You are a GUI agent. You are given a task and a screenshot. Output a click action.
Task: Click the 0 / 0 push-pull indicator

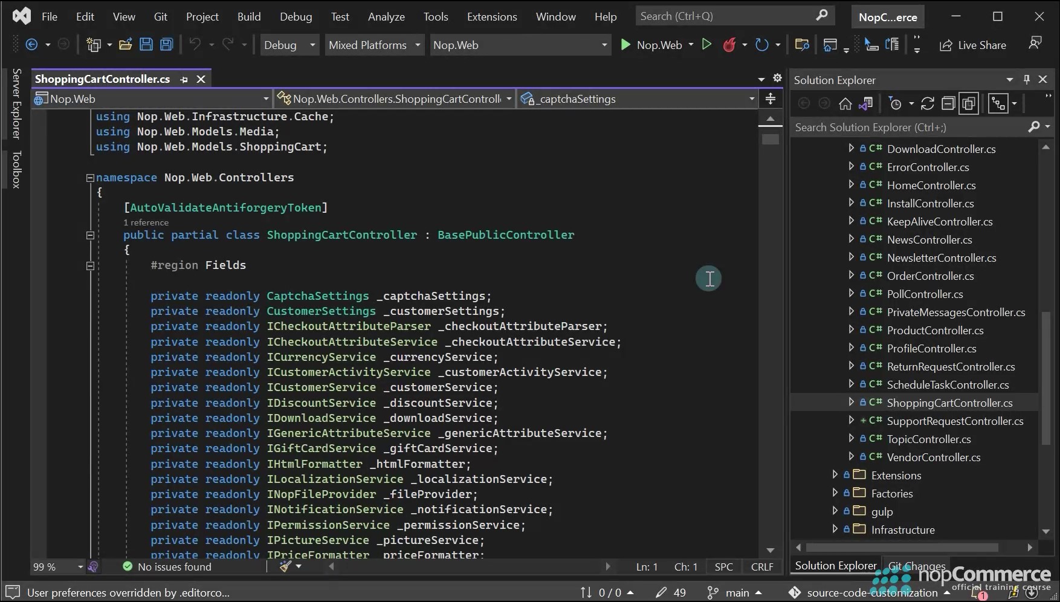[607, 592]
